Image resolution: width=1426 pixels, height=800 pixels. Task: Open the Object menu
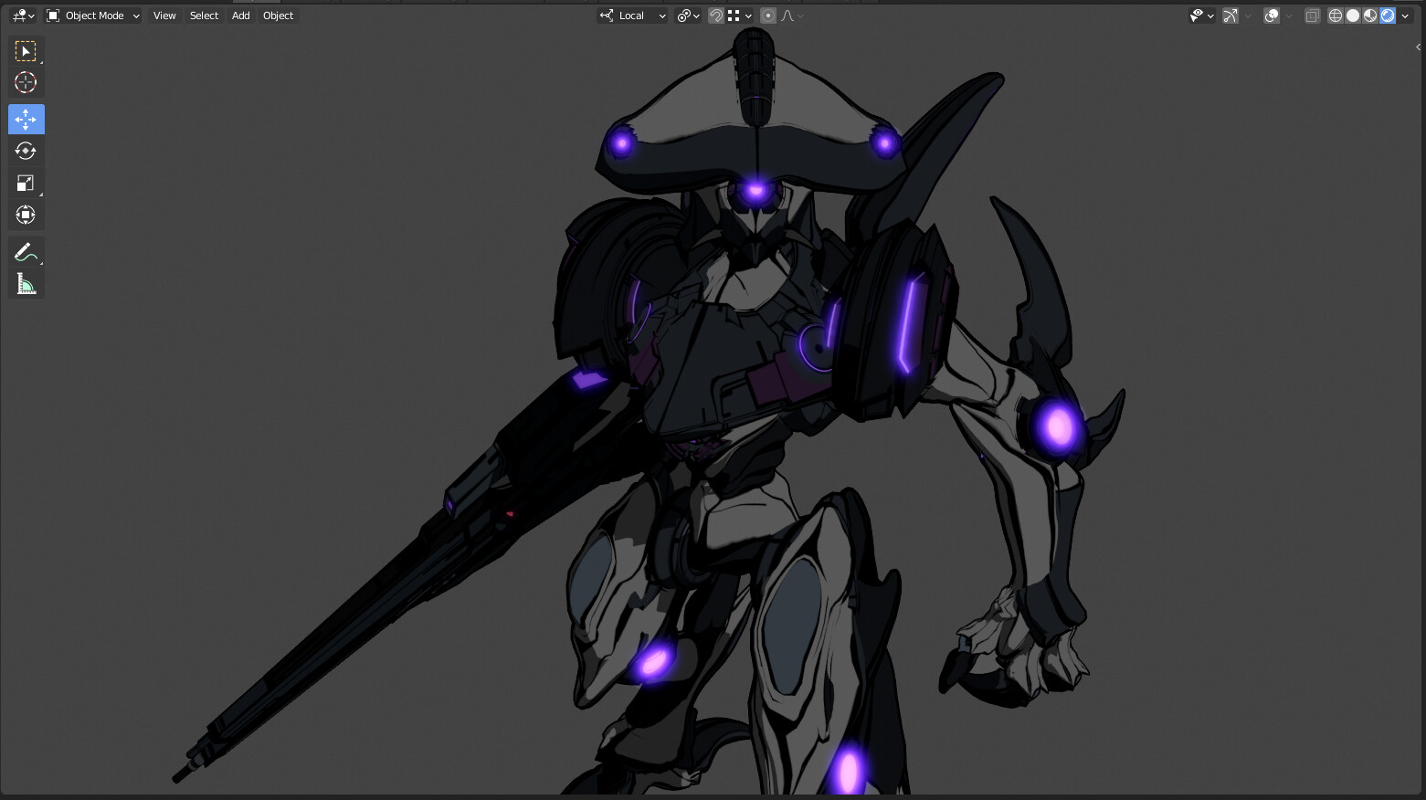(x=278, y=16)
